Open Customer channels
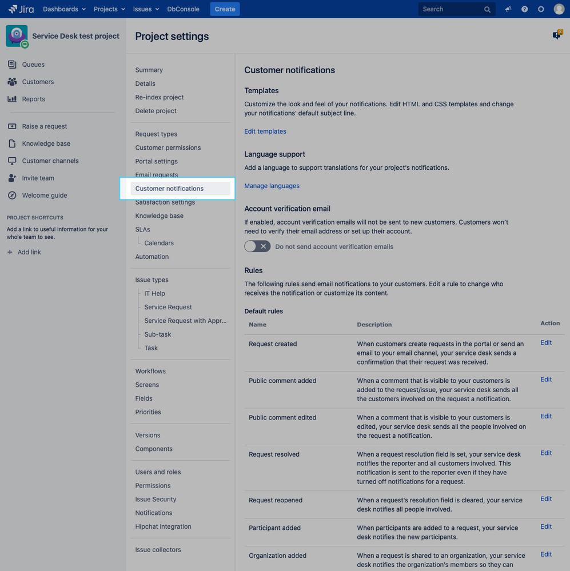 50,161
